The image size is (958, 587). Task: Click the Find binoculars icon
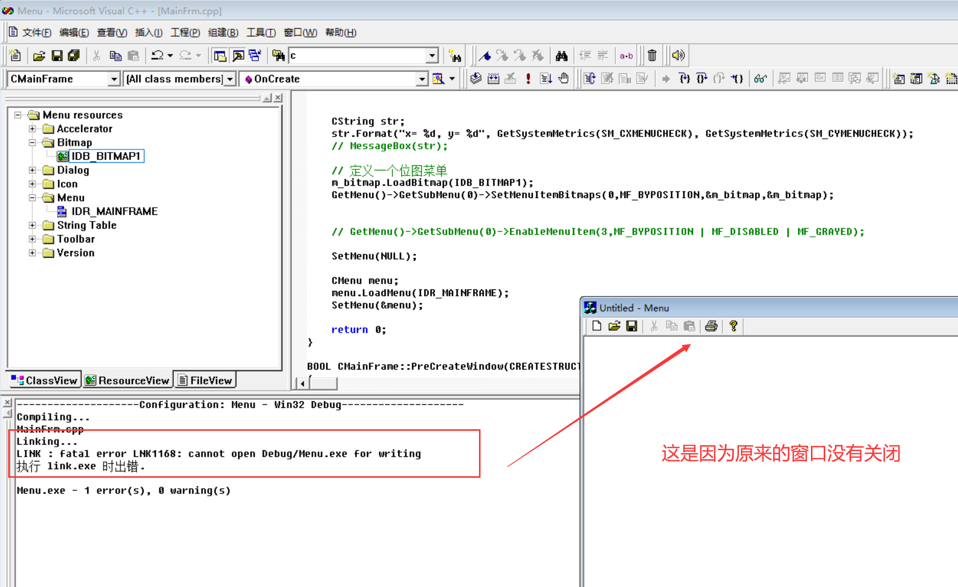[x=562, y=55]
